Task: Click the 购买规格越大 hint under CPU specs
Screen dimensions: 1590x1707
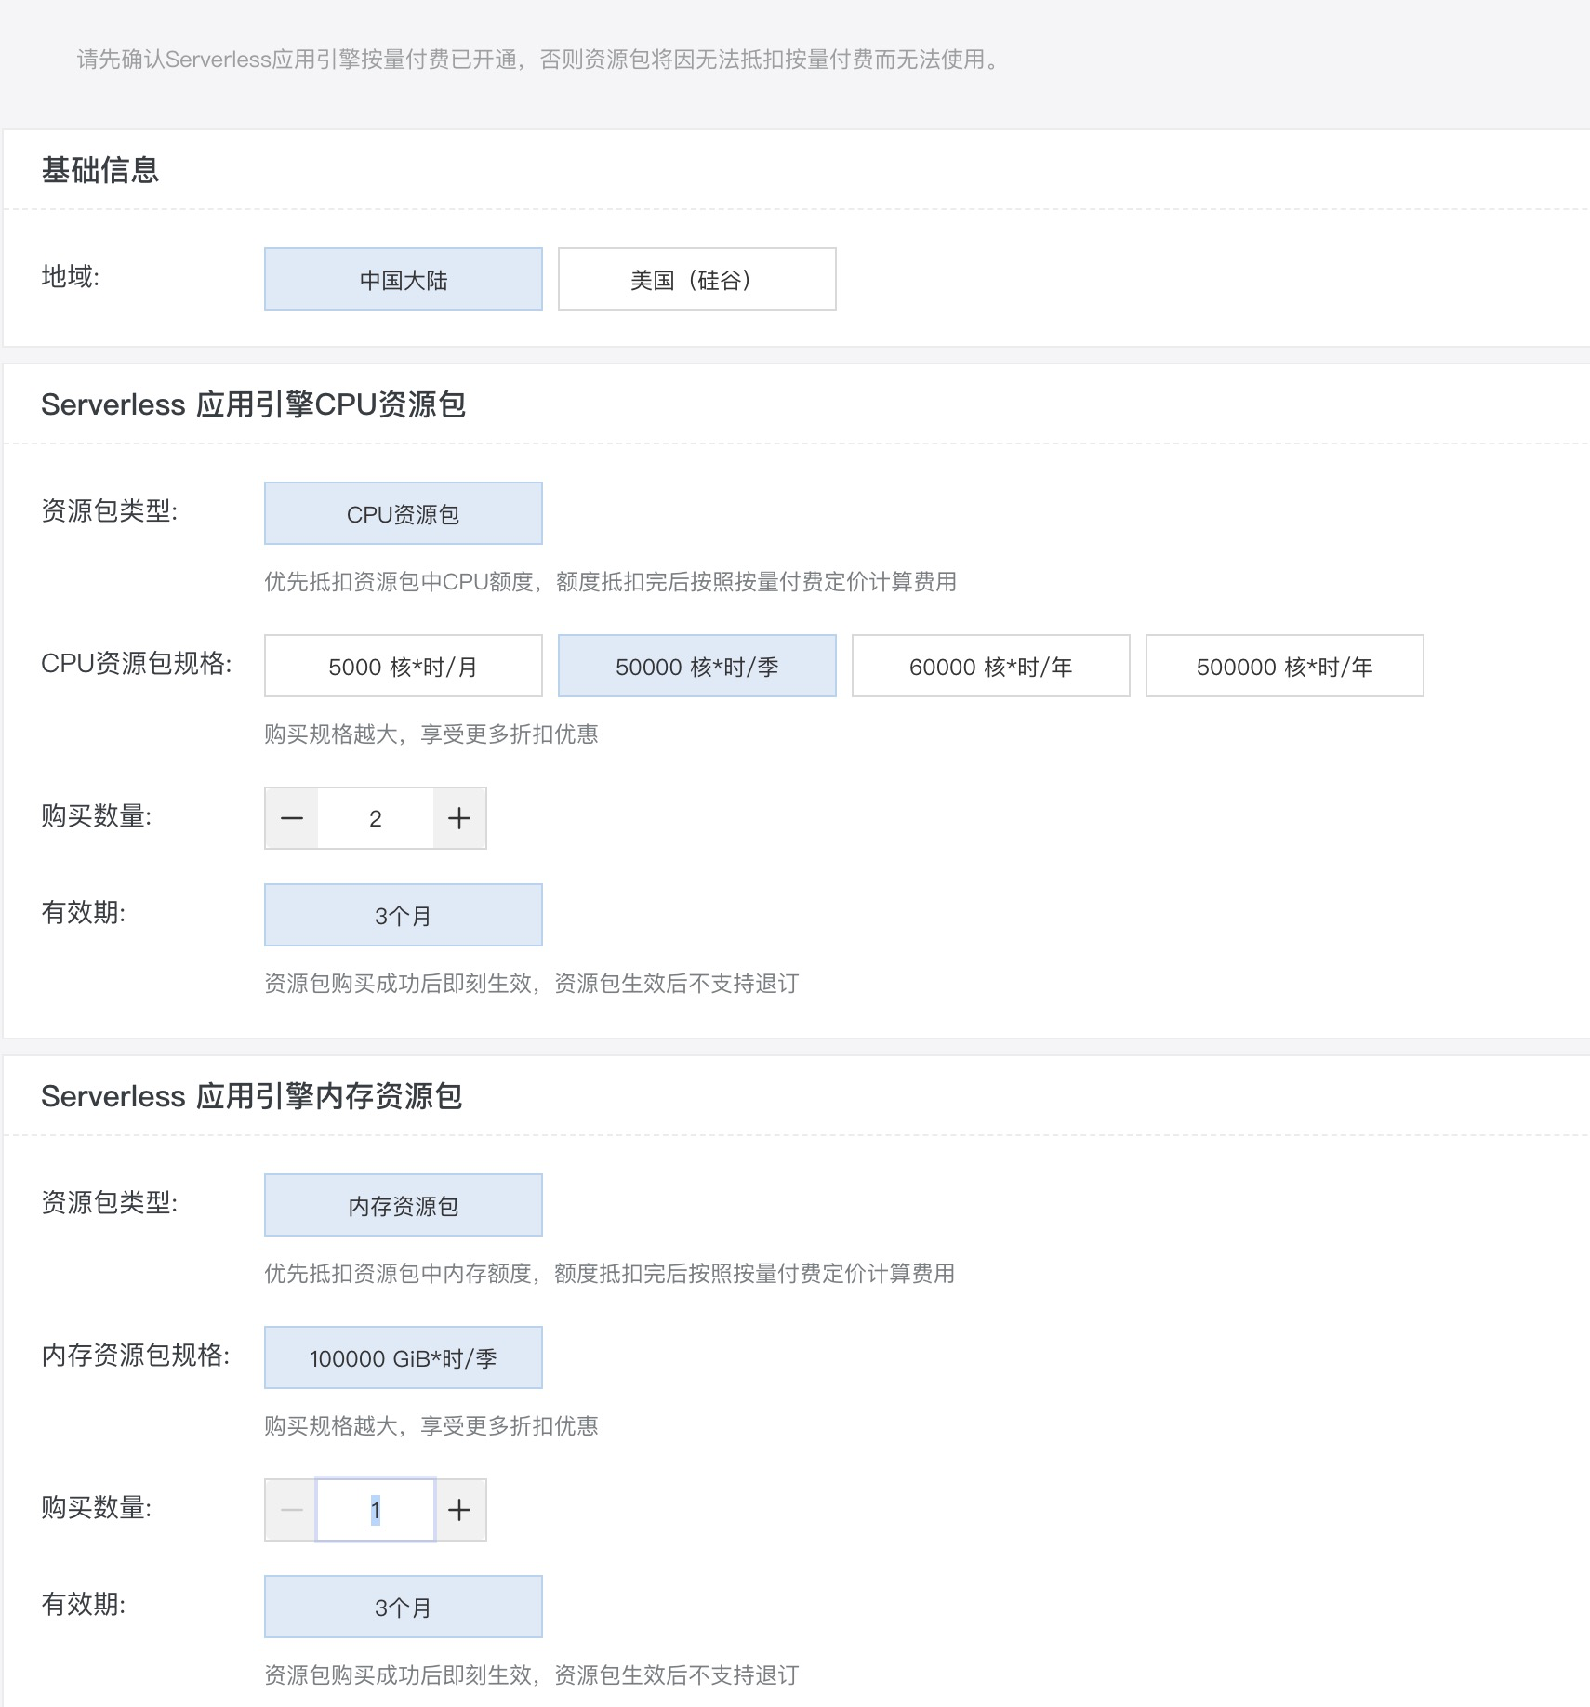Action: 431,734
